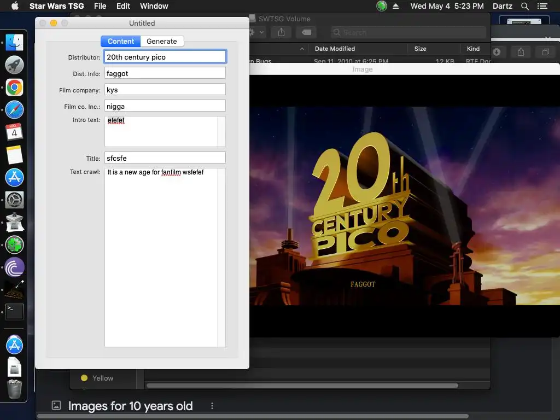
Task: Click the Star Wars TSG Dock icon
Action: click(14, 290)
